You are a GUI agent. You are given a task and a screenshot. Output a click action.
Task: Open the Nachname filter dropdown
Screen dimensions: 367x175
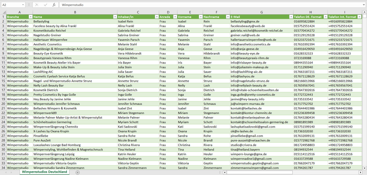(228, 17)
